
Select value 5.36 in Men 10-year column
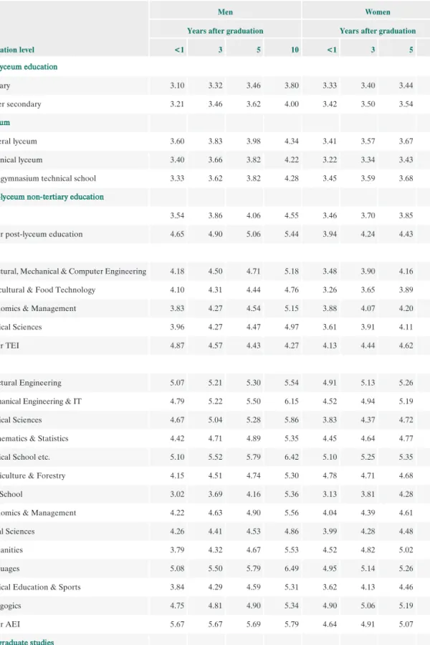click(x=291, y=494)
